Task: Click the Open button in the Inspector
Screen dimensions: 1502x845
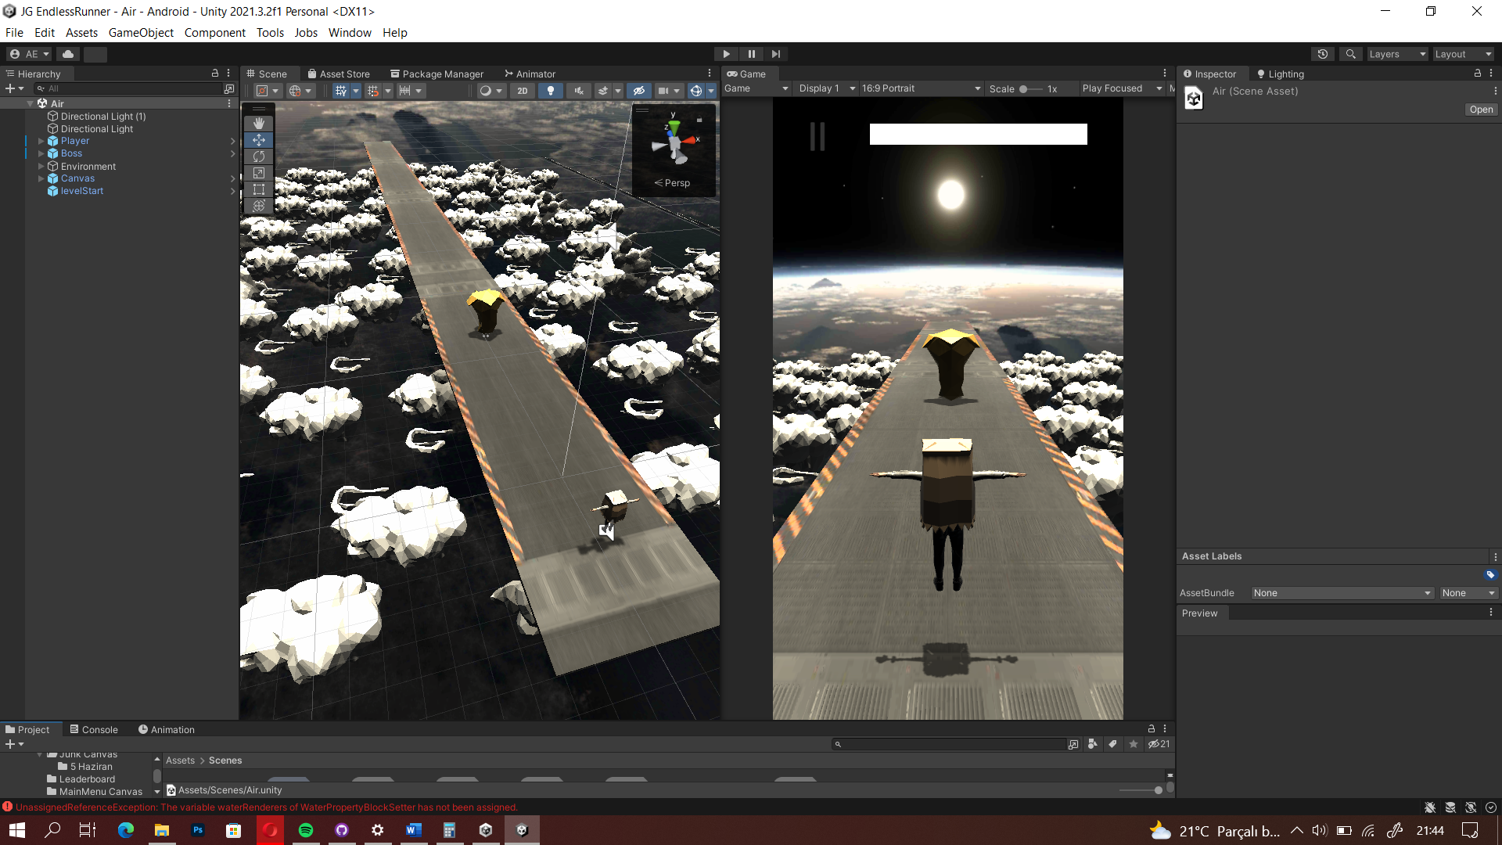Action: (x=1480, y=110)
